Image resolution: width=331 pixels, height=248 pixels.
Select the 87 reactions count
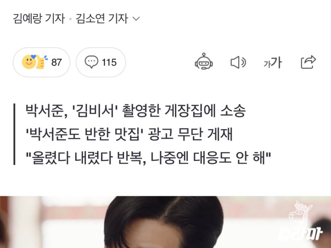[57, 62]
